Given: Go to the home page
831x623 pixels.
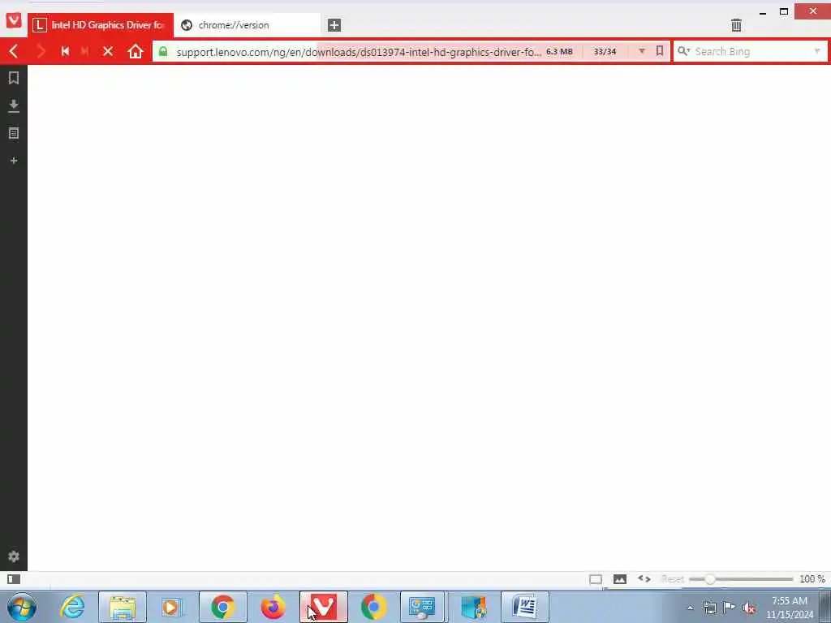Looking at the screenshot, I should pyautogui.click(x=136, y=51).
